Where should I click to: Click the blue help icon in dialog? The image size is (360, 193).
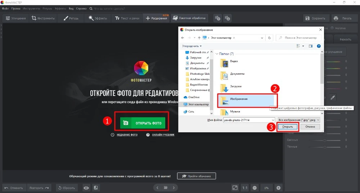point(319,46)
